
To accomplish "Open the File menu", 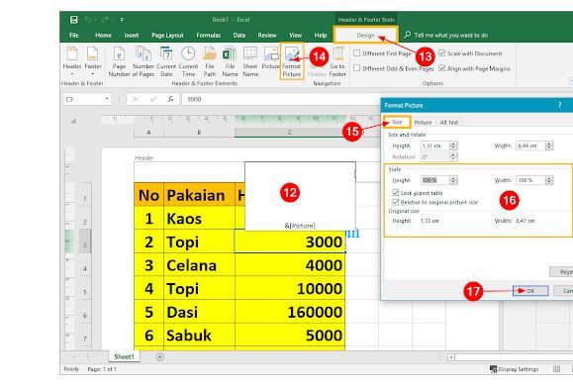I will point(74,35).
